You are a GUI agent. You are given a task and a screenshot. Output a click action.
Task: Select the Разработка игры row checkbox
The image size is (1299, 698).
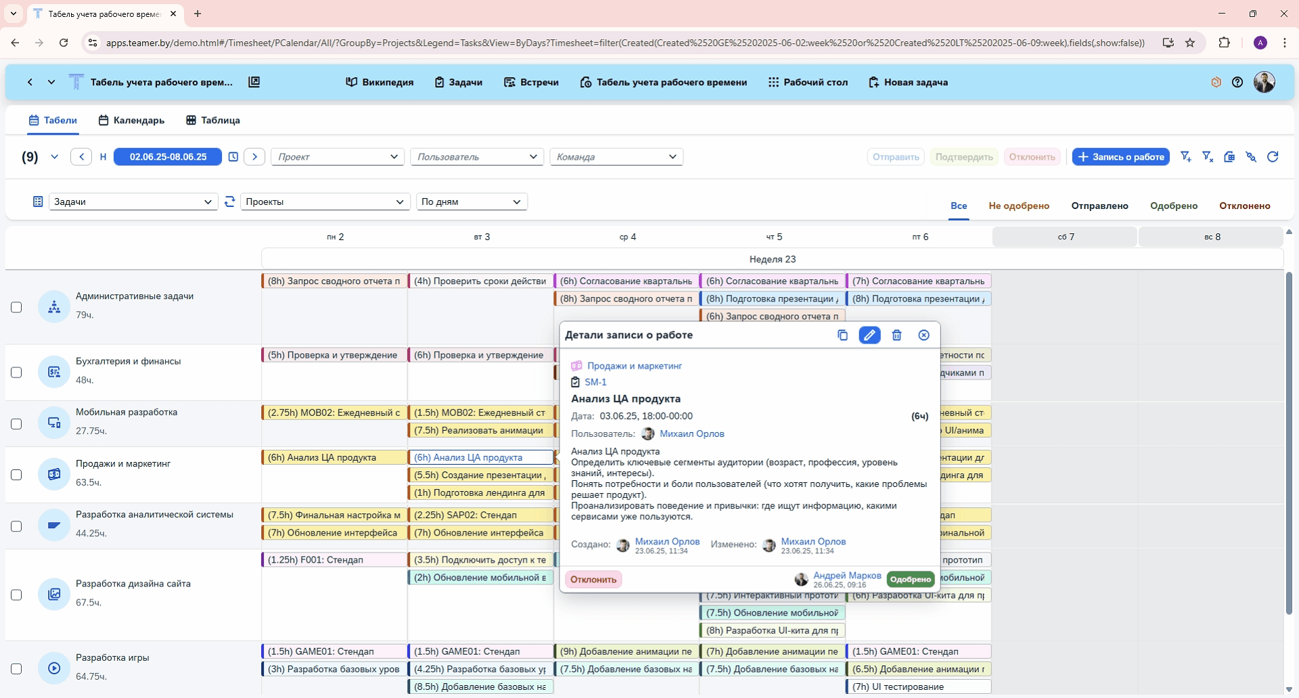(17, 669)
